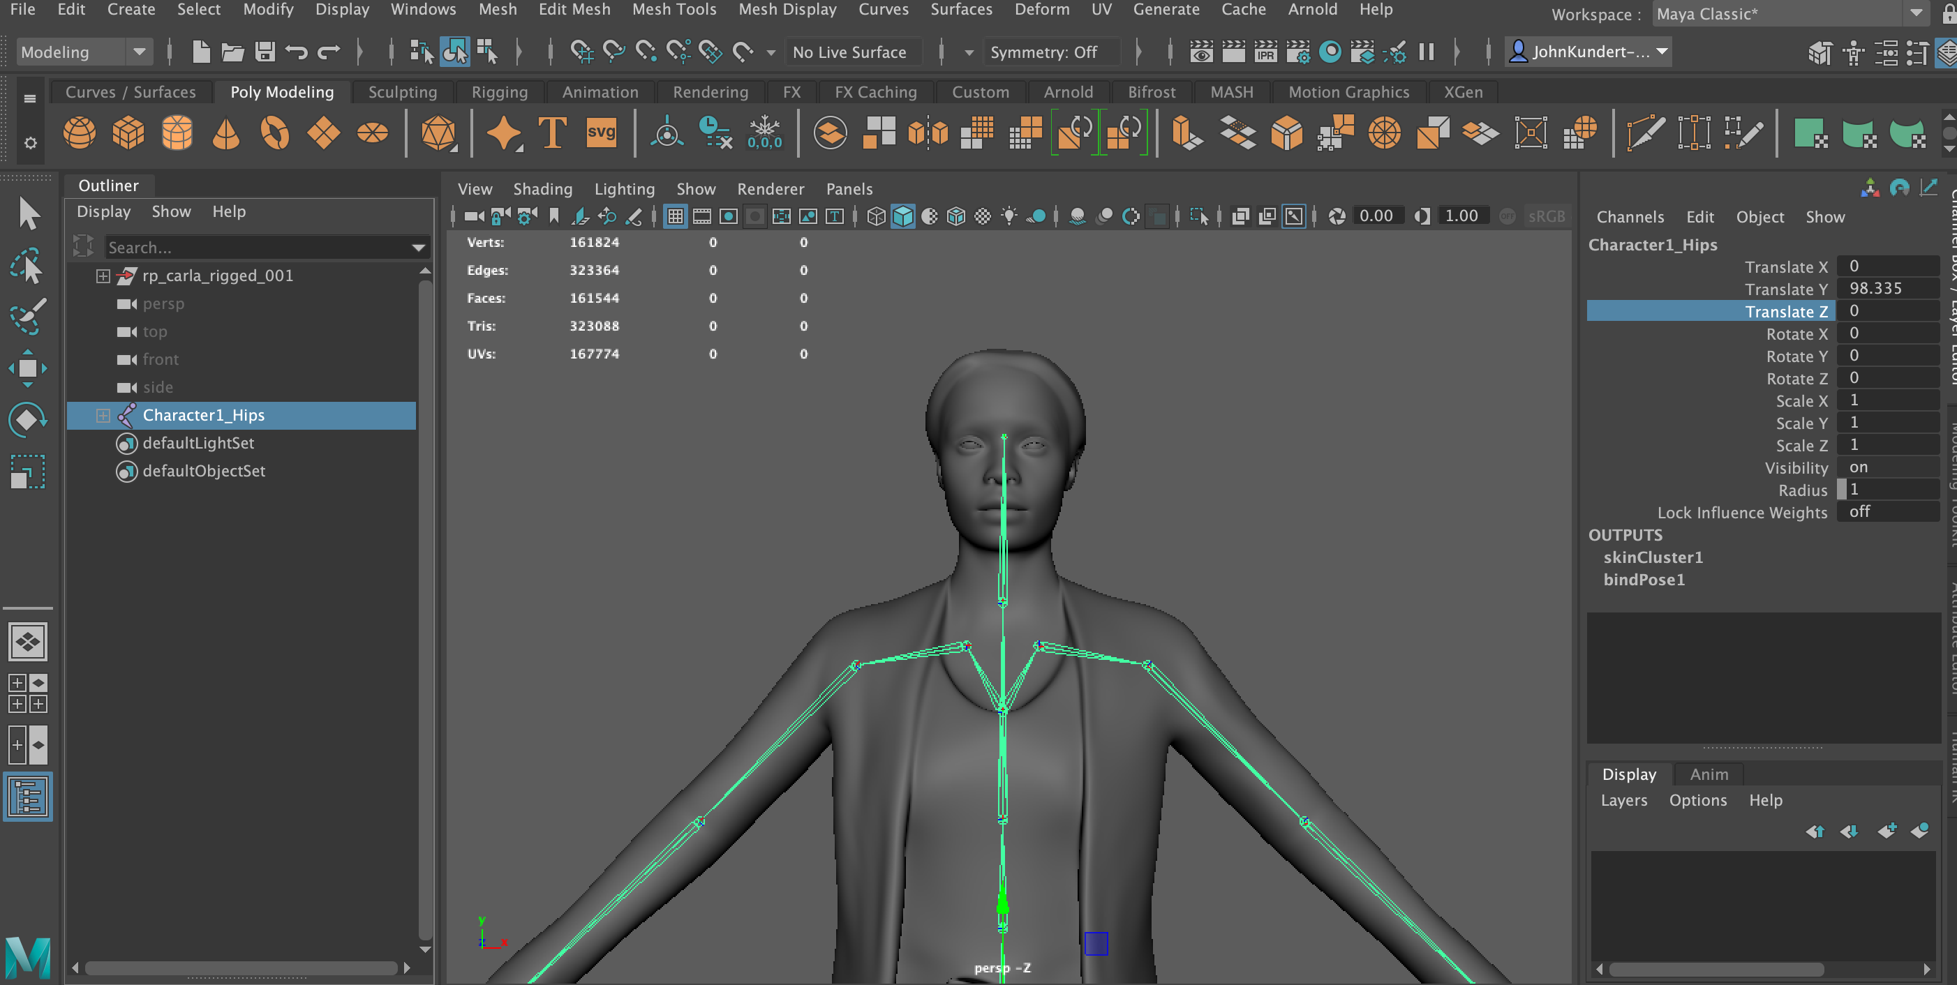1957x985 pixels.
Task: Toggle use all lights in viewport
Action: tap(1009, 217)
